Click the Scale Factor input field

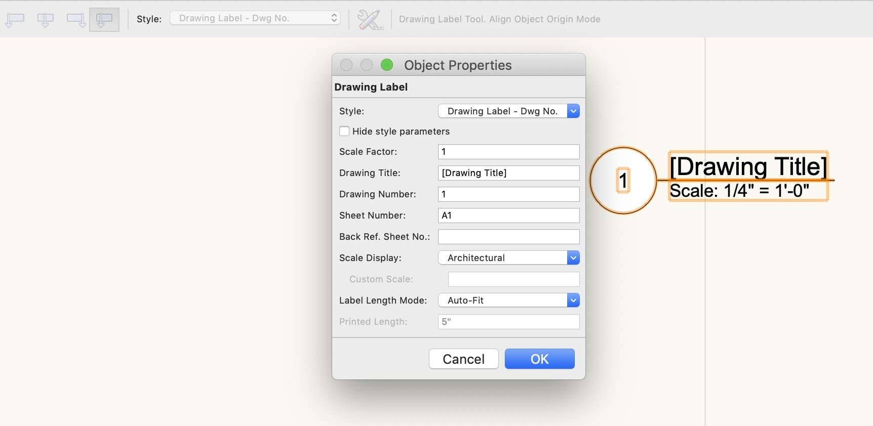point(508,152)
